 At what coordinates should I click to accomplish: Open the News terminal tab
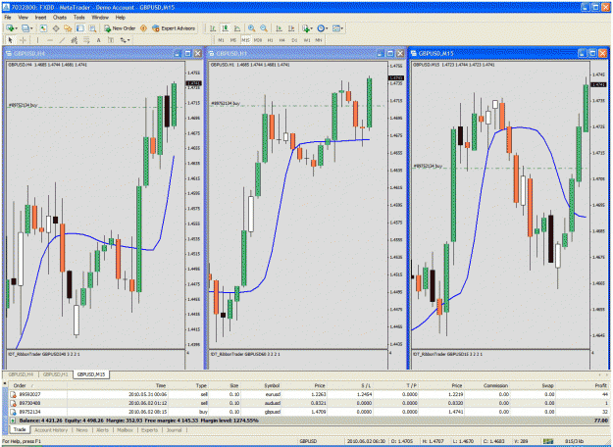pos(81,429)
